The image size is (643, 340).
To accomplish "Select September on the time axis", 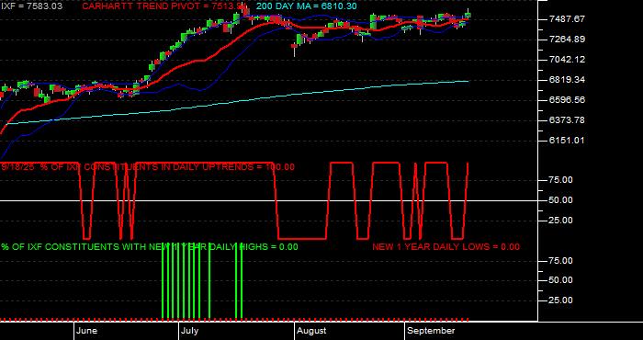I will [x=431, y=331].
